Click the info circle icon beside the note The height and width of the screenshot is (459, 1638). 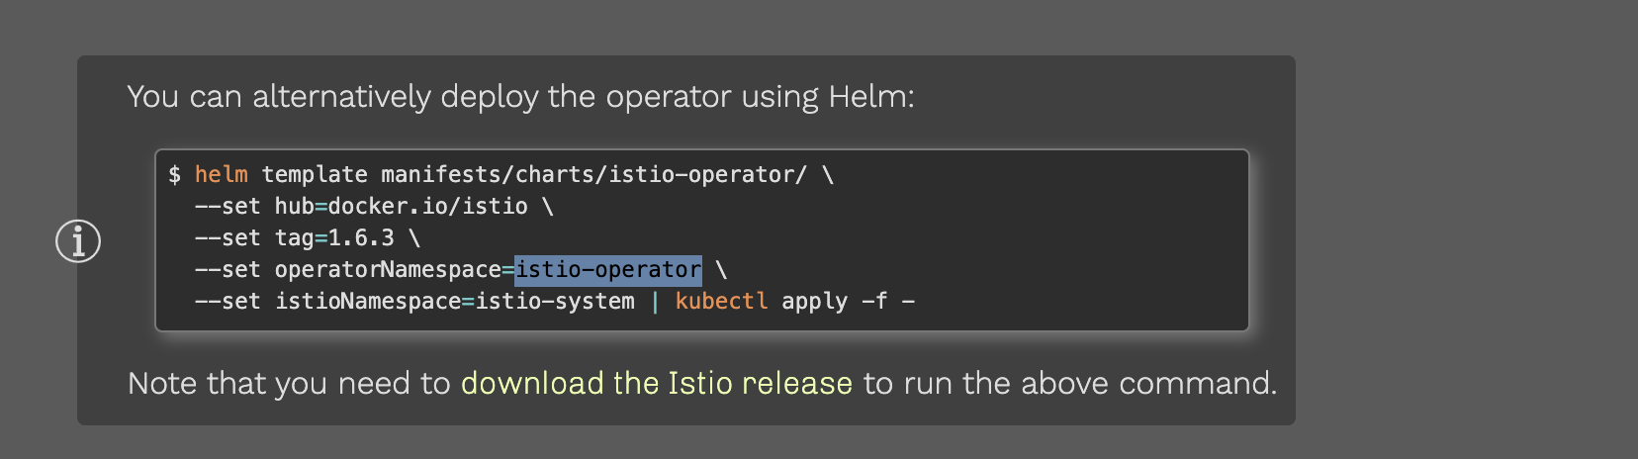tap(78, 241)
